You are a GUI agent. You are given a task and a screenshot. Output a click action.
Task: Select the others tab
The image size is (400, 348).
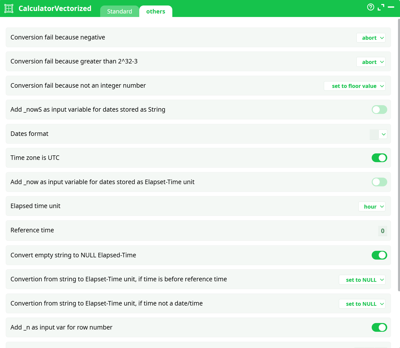click(156, 11)
